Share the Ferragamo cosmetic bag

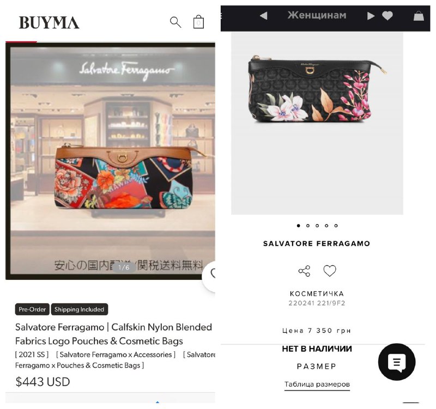304,271
